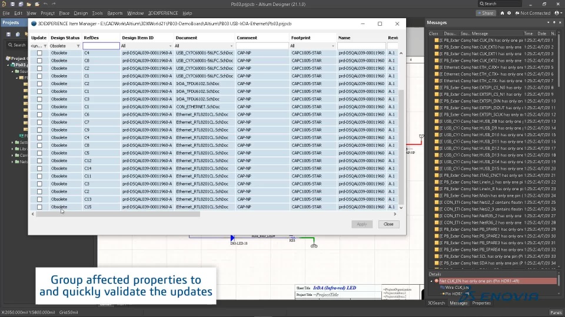Click error icon in Details panel
Viewport: 565px width, 317px height.
click(x=436, y=281)
